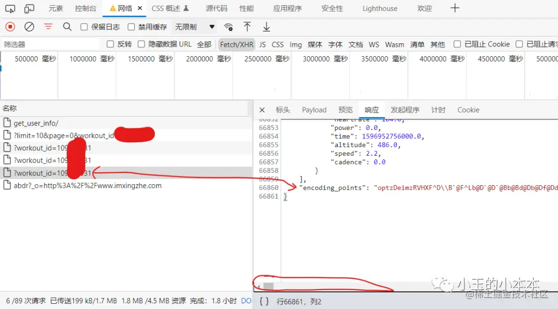This screenshot has width=558, height=309.
Task: Close the request details pane
Action: (x=262, y=110)
